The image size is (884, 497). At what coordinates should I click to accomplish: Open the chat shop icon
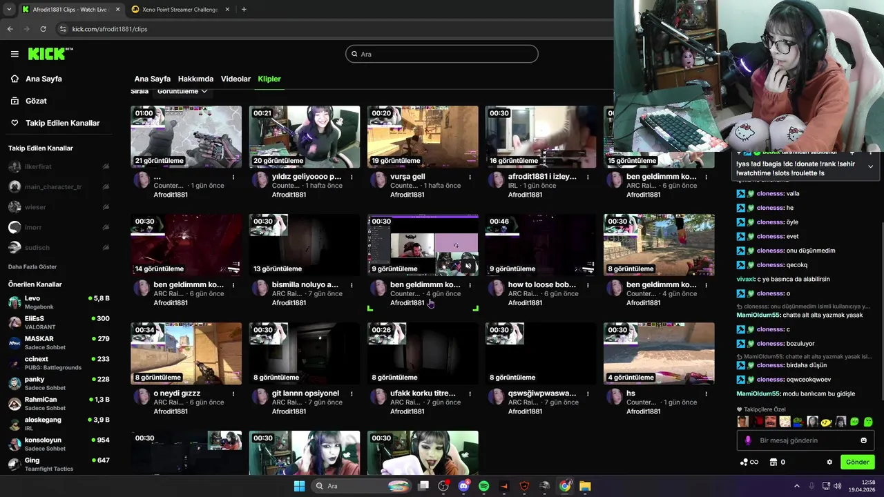pos(773,462)
